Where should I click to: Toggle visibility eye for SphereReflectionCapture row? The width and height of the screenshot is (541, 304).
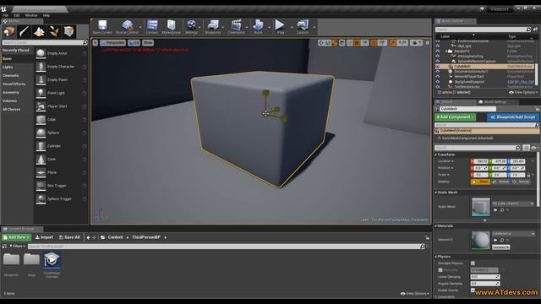[x=438, y=61]
